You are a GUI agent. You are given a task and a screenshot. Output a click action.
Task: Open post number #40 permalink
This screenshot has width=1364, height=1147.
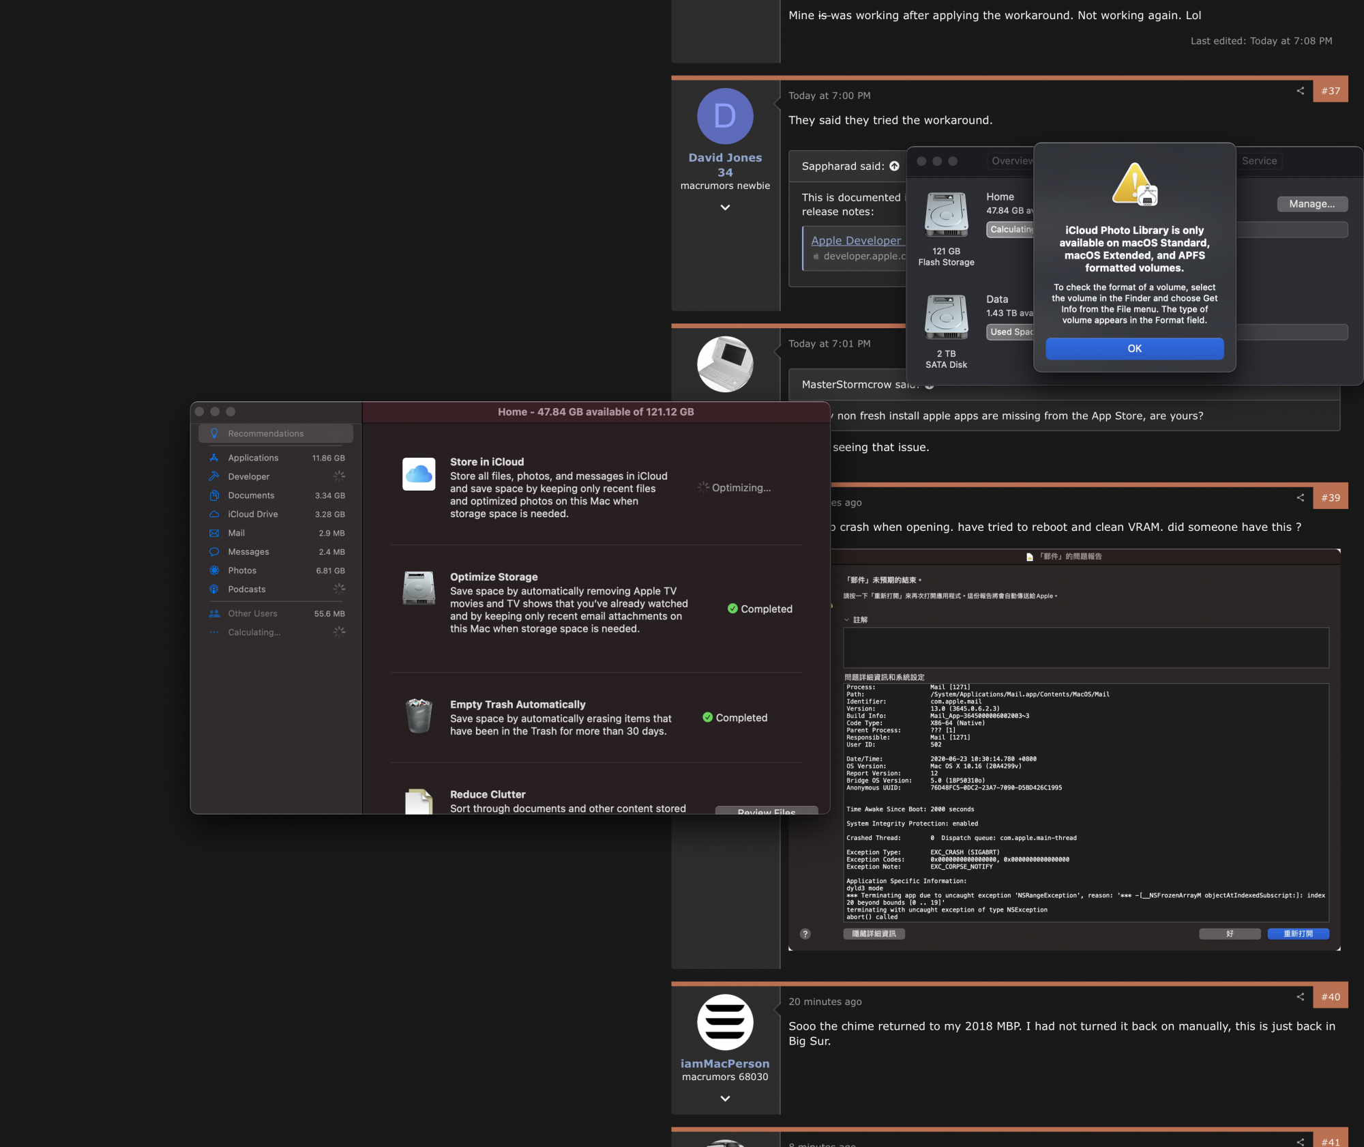click(x=1331, y=997)
